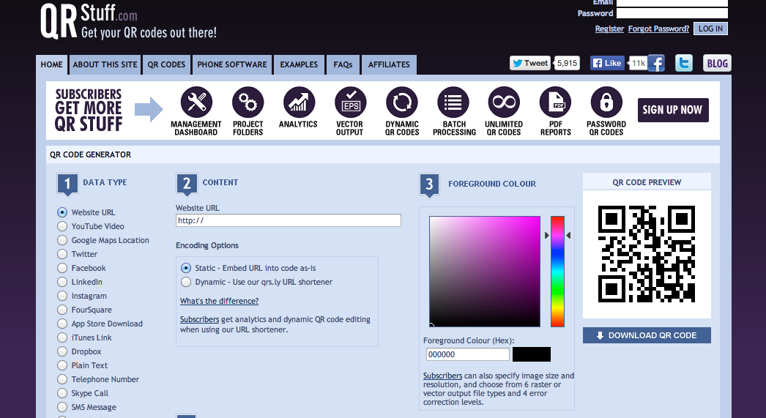Click the Forgot Password? link
Viewport: 766px width, 418px height.
coord(658,29)
